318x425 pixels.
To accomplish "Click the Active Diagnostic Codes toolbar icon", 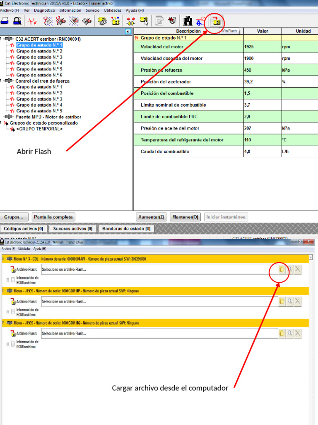I will [48, 21].
